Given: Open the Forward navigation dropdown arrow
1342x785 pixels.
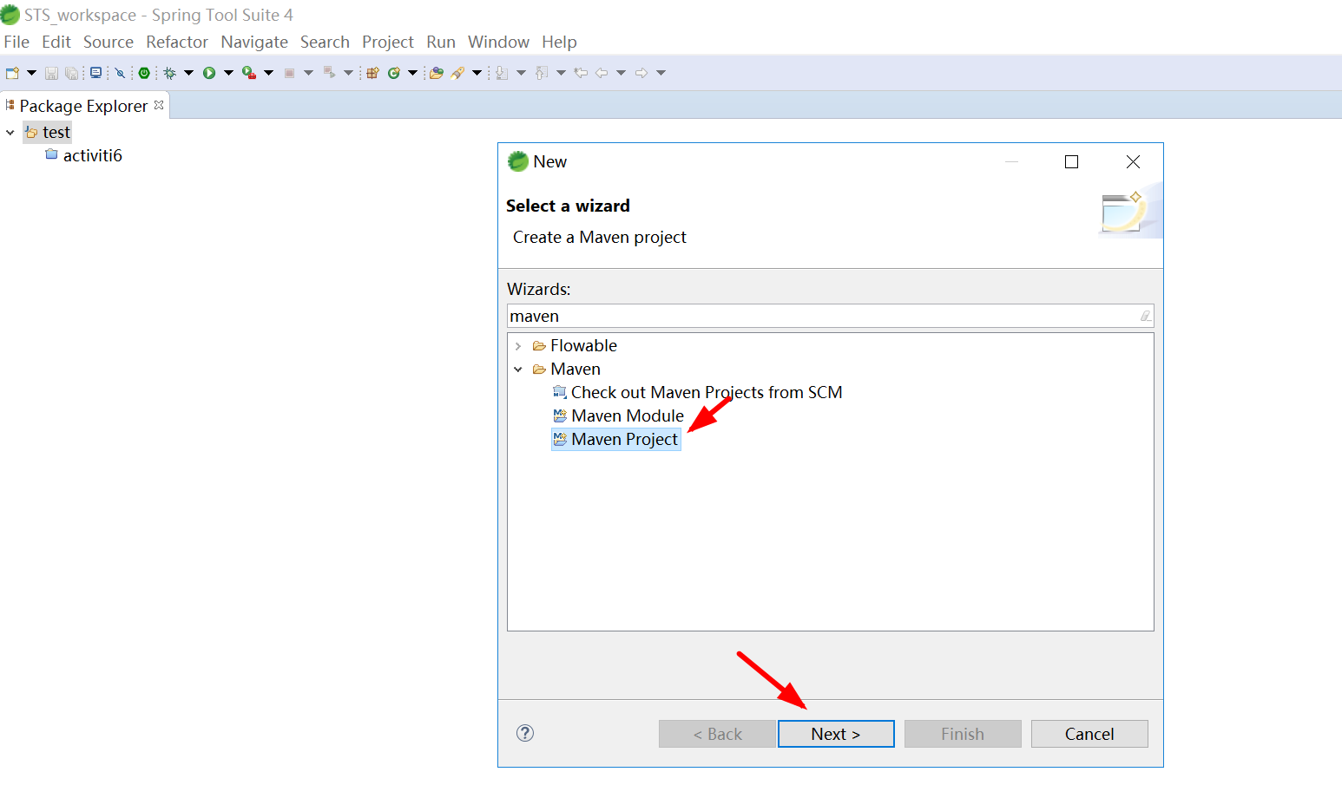Looking at the screenshot, I should click(661, 73).
